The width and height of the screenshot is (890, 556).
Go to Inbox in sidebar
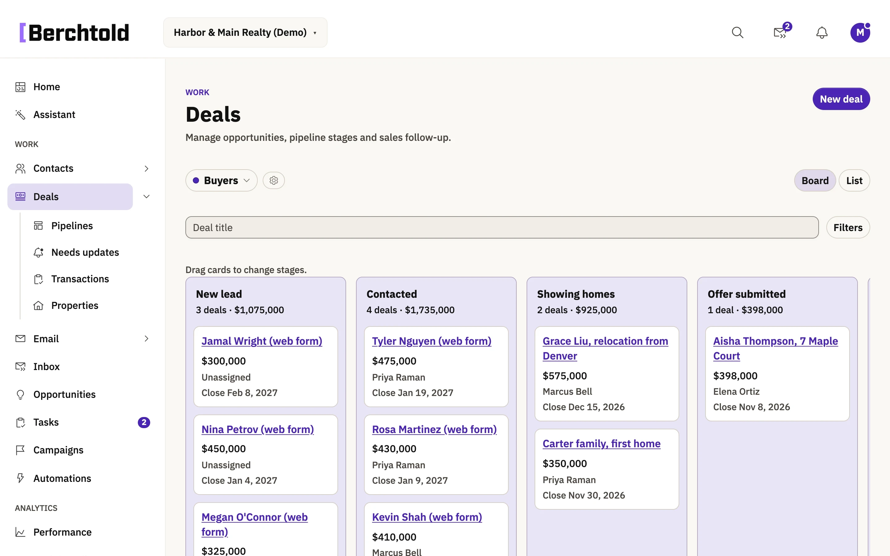coord(46,367)
